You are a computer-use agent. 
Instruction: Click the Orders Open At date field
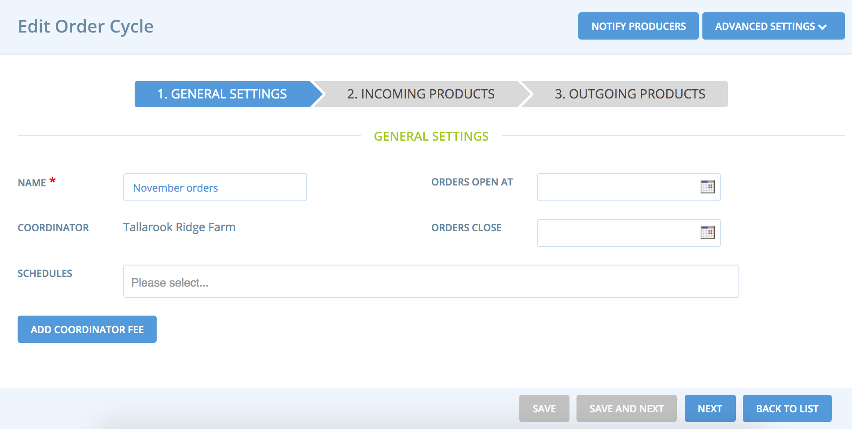coord(628,187)
